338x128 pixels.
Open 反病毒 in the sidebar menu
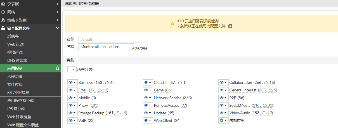(13, 36)
